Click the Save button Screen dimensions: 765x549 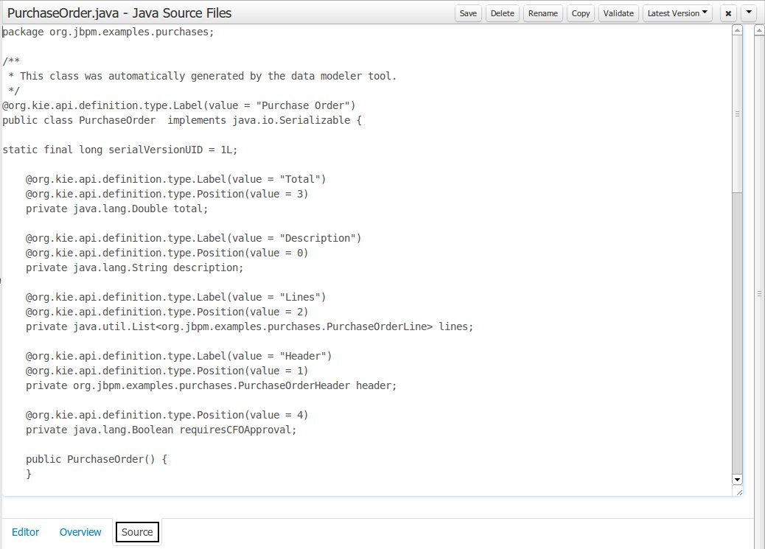tap(468, 13)
